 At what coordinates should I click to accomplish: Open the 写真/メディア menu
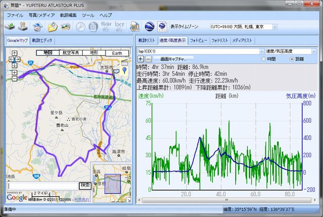coord(42,15)
